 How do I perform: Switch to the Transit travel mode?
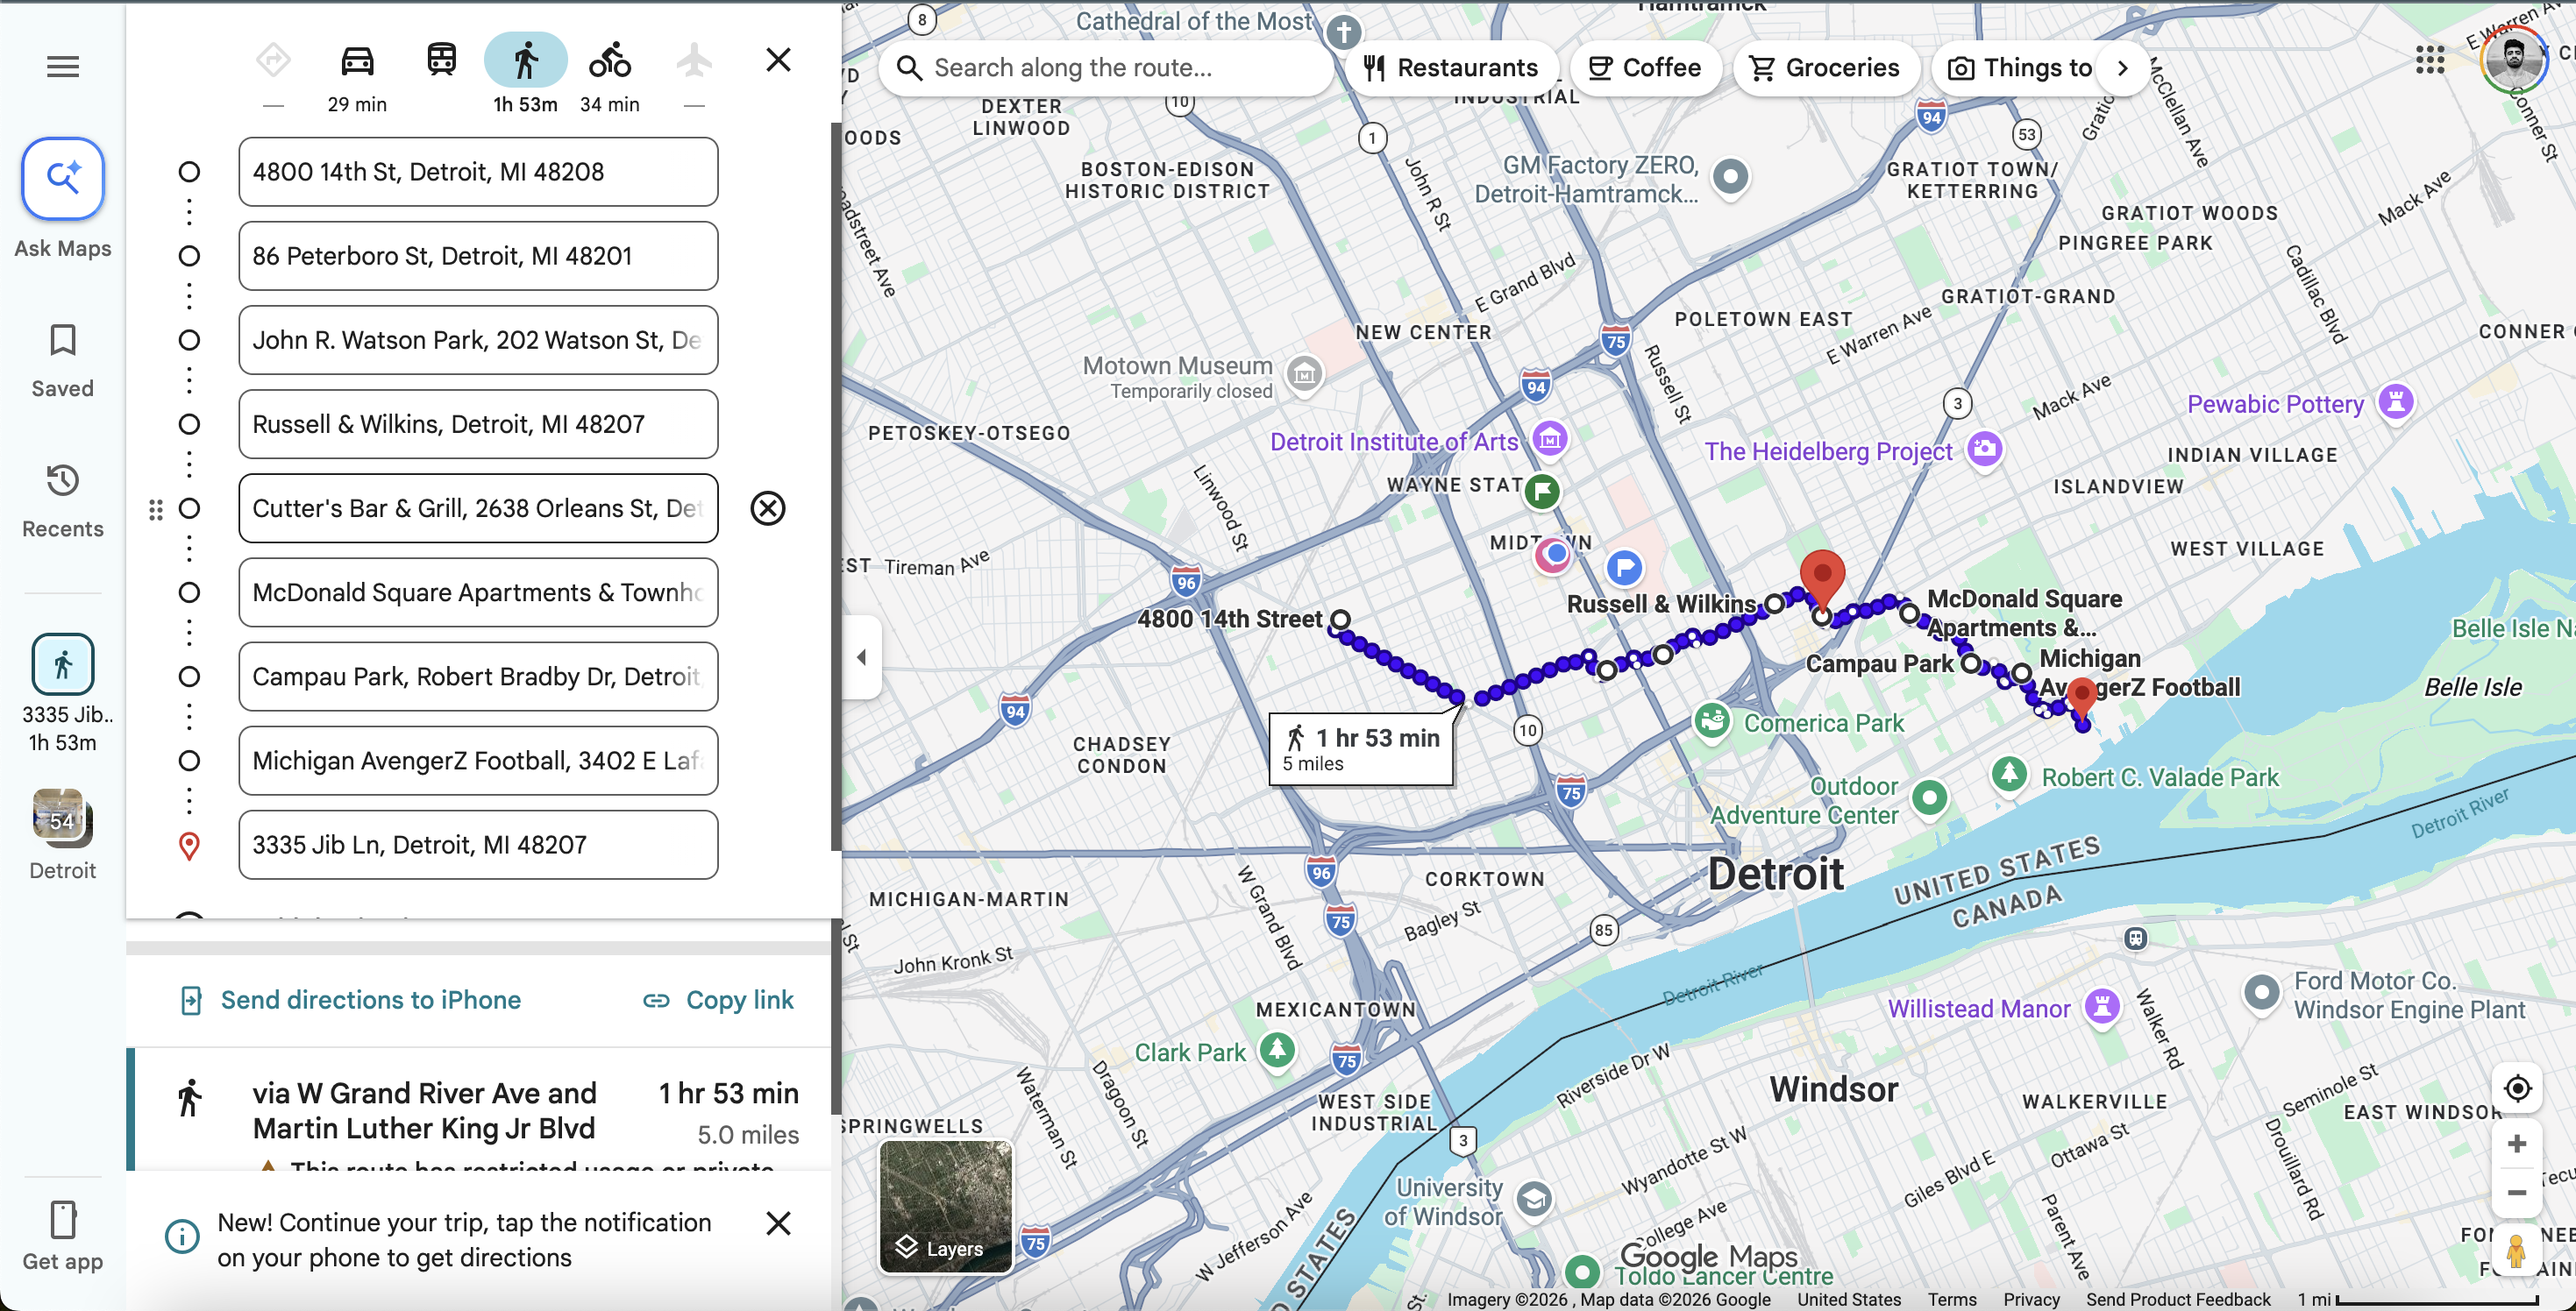441,62
